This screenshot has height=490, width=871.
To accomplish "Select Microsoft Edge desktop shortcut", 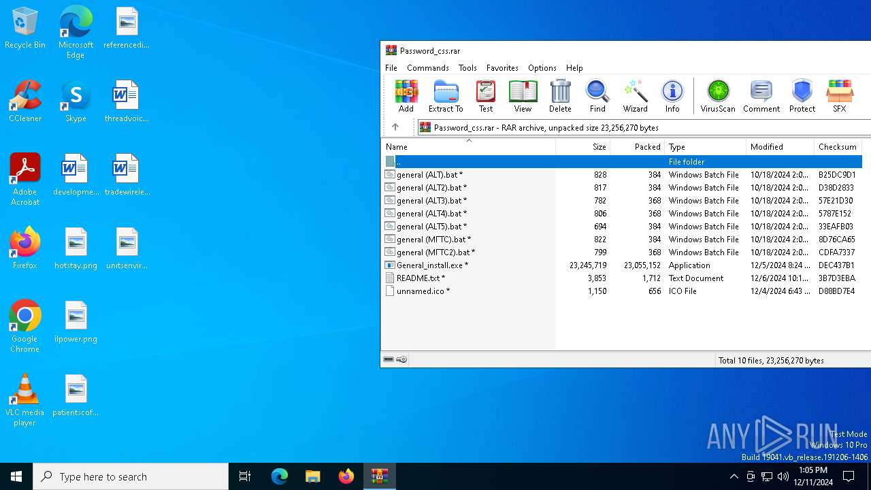I will click(76, 33).
